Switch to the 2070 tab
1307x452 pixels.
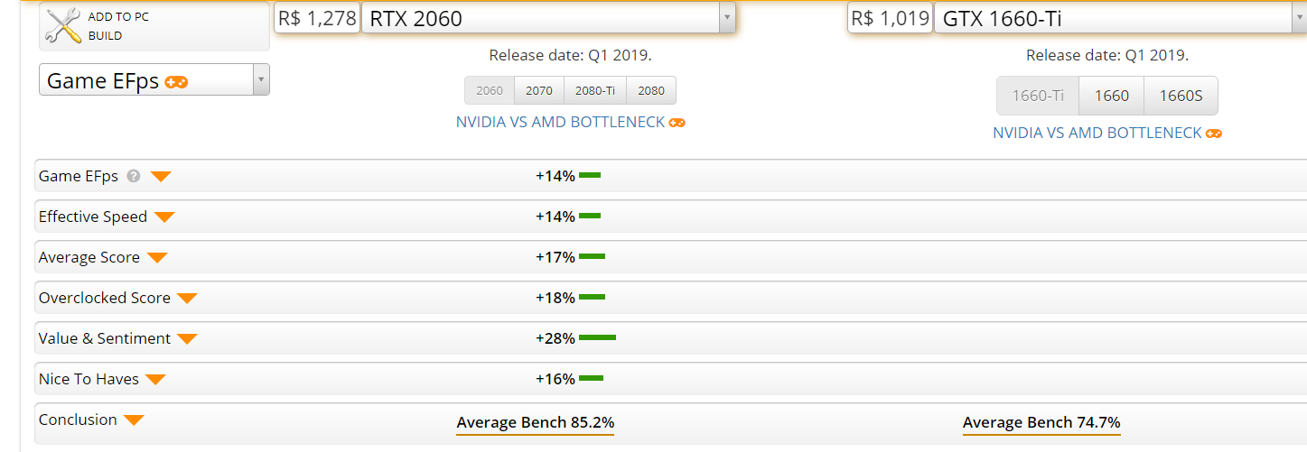[539, 90]
